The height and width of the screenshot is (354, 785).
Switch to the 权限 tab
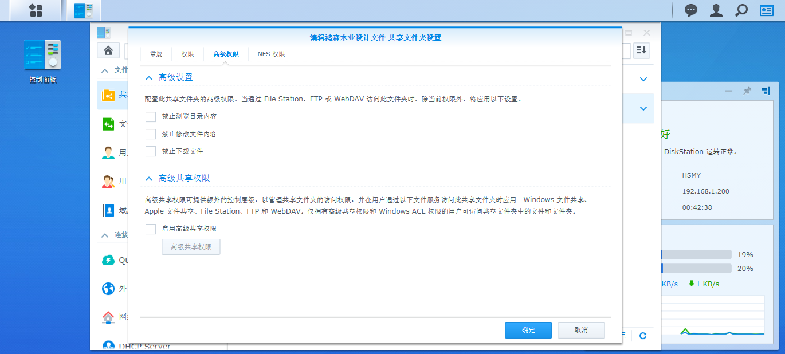pos(187,54)
